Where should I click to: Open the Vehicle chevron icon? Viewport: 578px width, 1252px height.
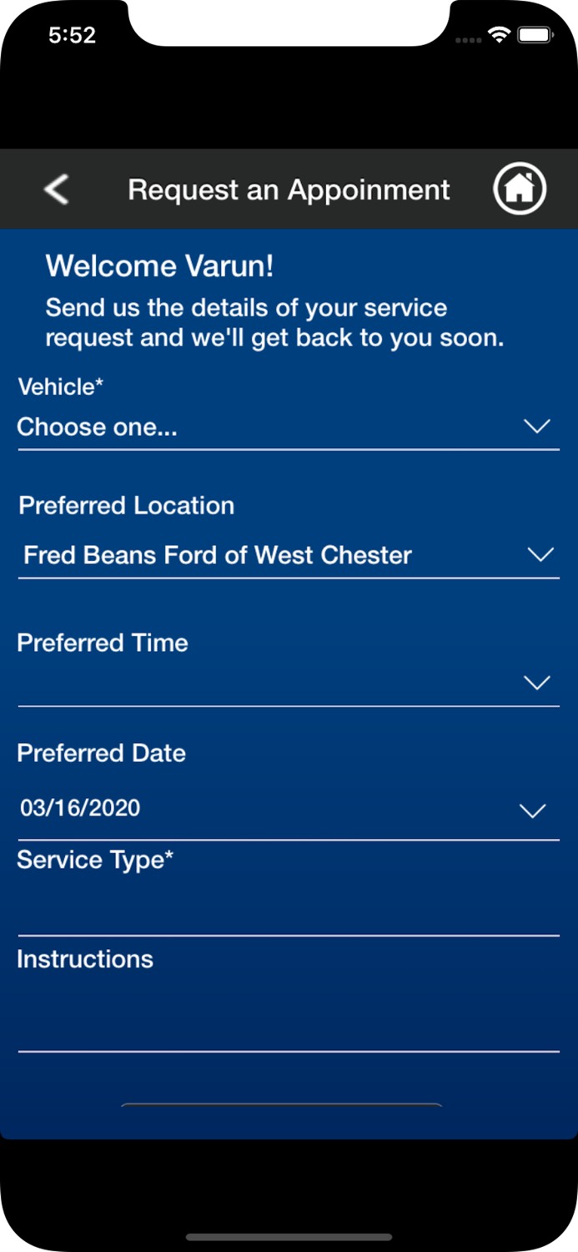[x=538, y=427]
